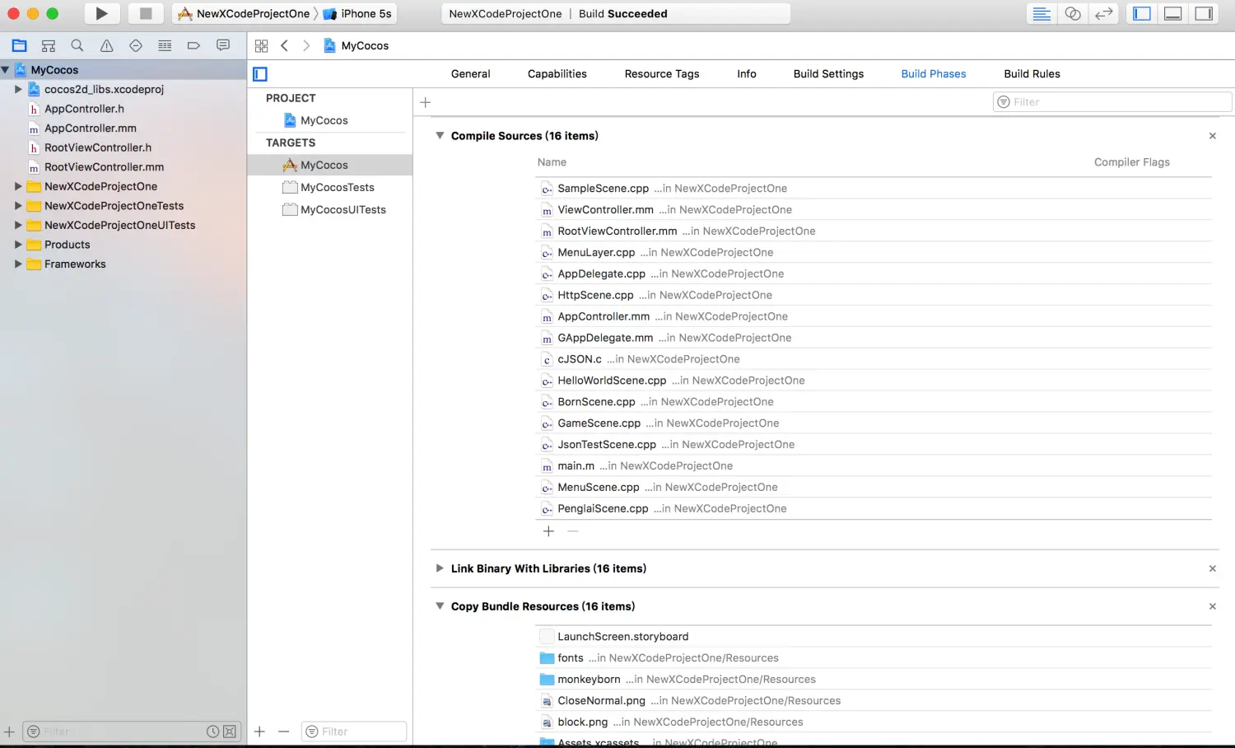Image resolution: width=1235 pixels, height=748 pixels.
Task: Expand cocos2d_libs.xcodeproj in navigator
Action: click(18, 89)
